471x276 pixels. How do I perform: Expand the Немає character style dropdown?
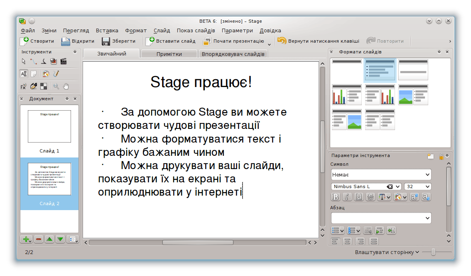click(427, 174)
